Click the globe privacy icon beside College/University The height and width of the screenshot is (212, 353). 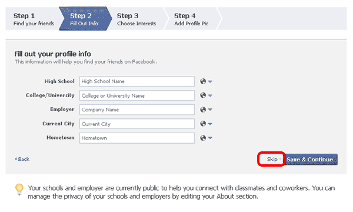(x=203, y=95)
